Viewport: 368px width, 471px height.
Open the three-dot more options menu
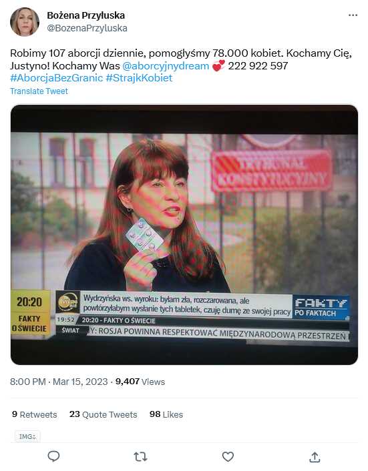click(x=353, y=15)
